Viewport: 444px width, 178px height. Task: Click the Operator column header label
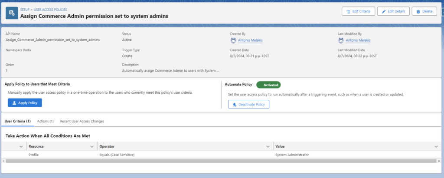pos(107,147)
